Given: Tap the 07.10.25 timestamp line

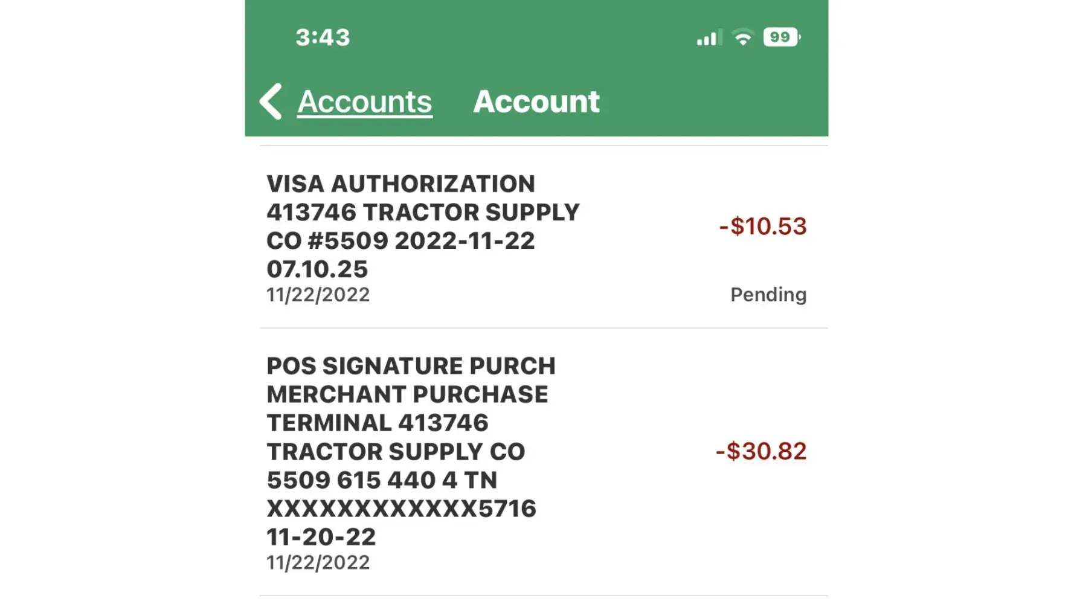Looking at the screenshot, I should [317, 269].
